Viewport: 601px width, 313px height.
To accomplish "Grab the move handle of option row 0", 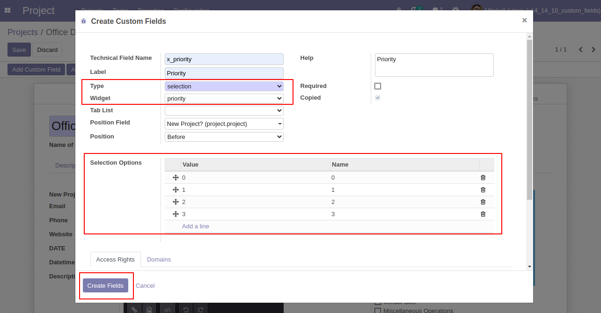I will tap(176, 177).
